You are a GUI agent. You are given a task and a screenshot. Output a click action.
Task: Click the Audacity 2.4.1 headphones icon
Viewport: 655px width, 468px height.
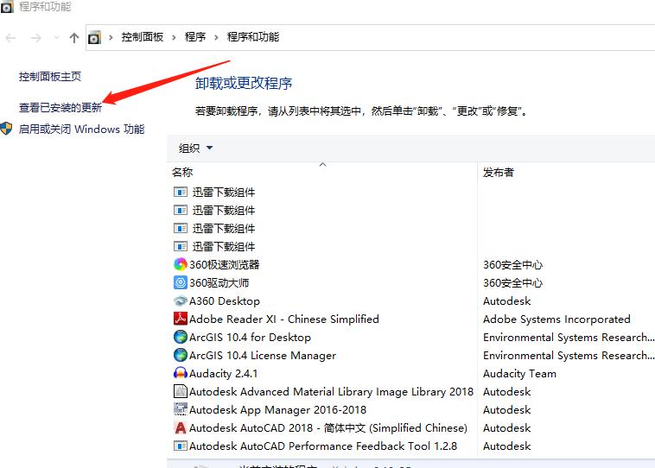(180, 373)
